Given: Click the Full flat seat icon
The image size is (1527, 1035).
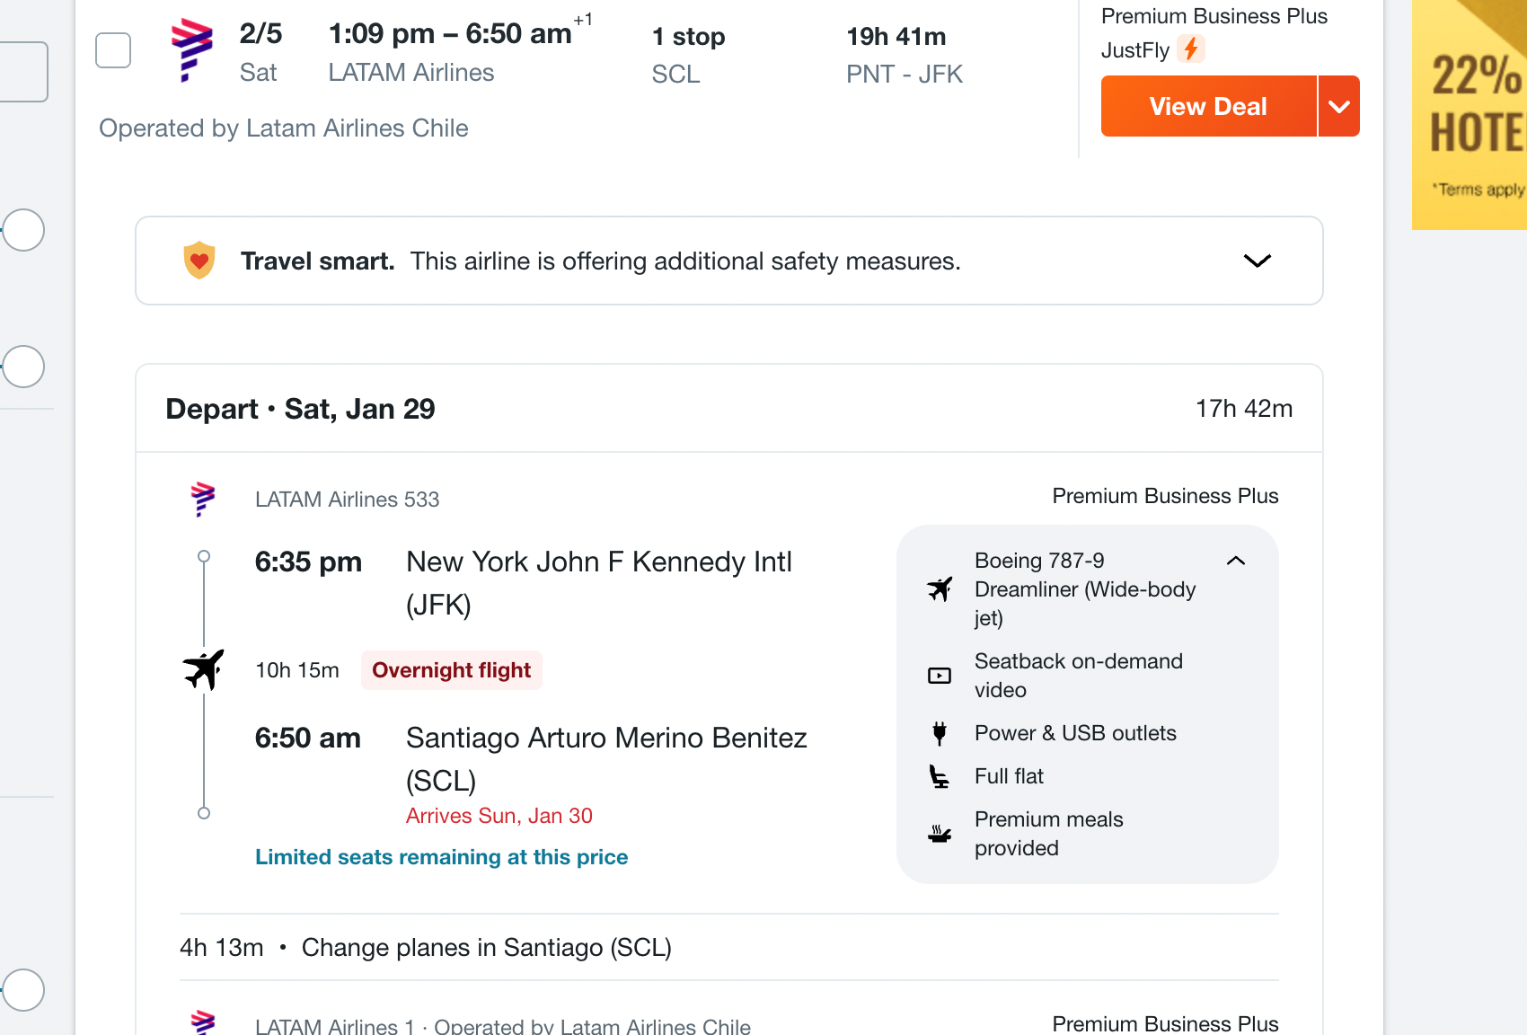Looking at the screenshot, I should (x=940, y=776).
